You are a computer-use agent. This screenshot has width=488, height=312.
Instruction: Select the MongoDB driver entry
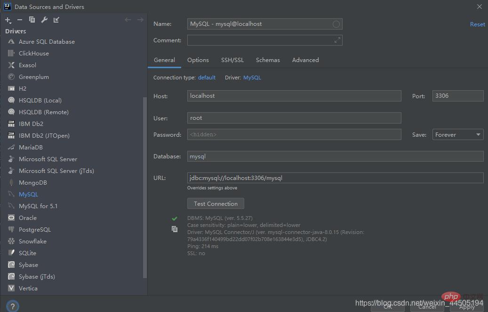point(32,183)
